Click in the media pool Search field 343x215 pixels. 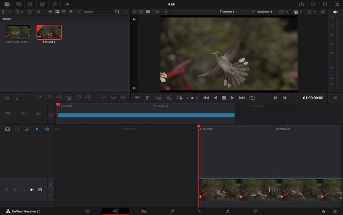[98, 11]
